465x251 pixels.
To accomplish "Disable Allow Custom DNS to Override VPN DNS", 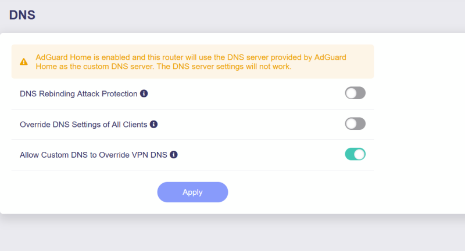I will tap(355, 154).
